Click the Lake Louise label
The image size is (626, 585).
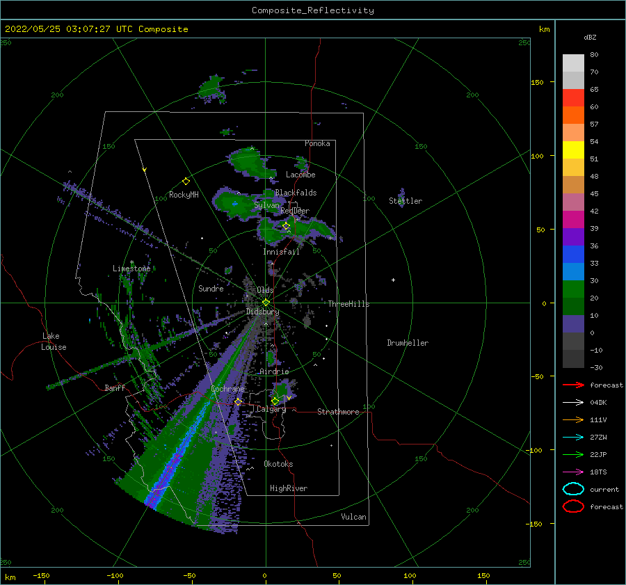click(54, 342)
